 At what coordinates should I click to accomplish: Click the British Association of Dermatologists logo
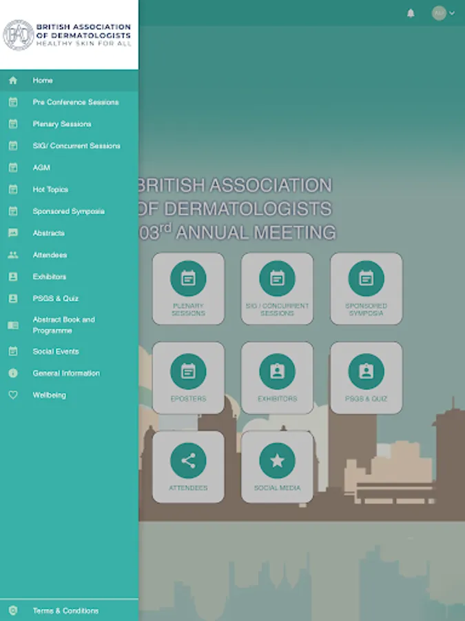pyautogui.click(x=68, y=35)
